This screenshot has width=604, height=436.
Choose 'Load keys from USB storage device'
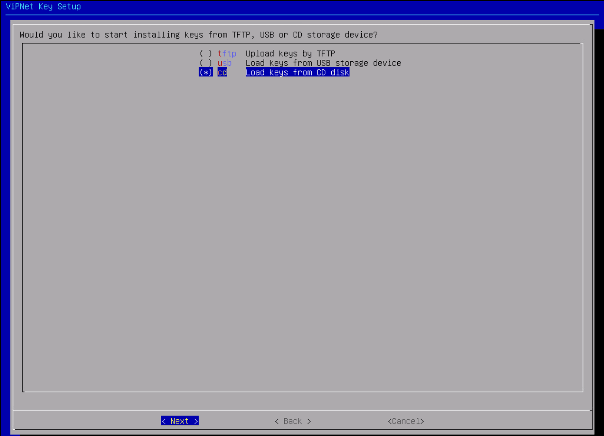pyautogui.click(x=323, y=63)
